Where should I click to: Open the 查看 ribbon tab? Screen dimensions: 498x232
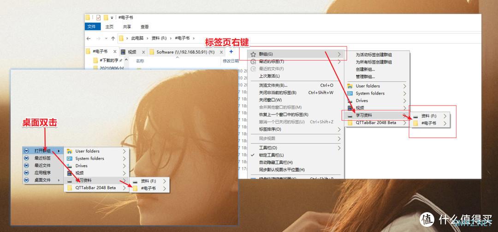pos(145,27)
